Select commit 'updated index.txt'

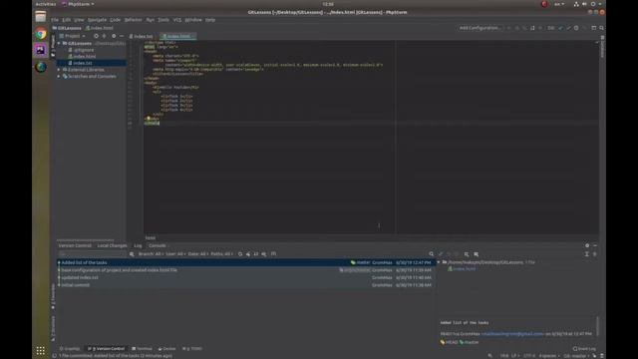coord(246,277)
